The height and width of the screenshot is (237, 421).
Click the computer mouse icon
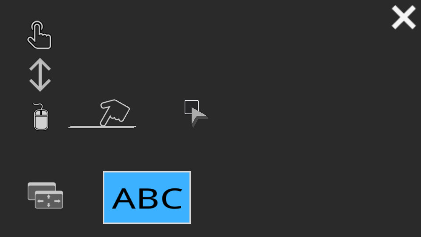[41, 117]
